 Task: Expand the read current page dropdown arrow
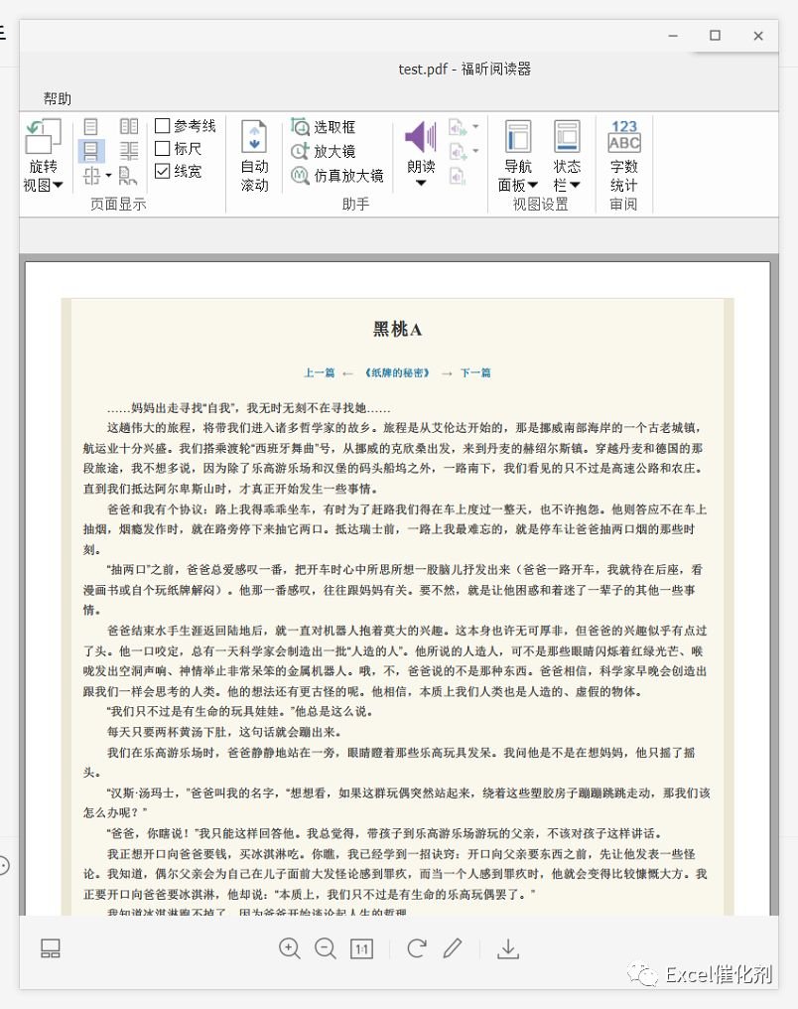(x=475, y=127)
